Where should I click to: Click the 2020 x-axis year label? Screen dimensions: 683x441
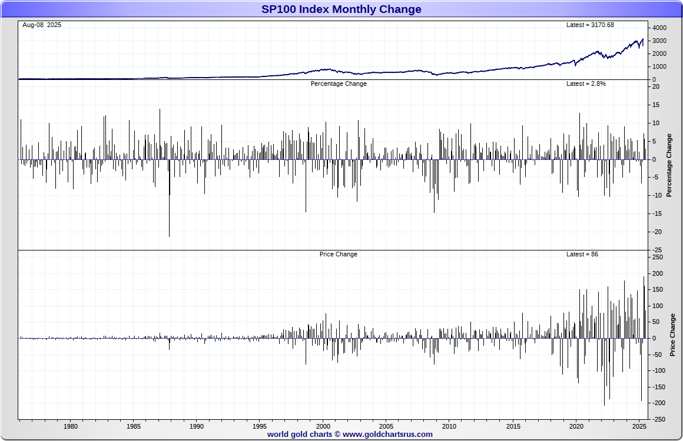576,426
